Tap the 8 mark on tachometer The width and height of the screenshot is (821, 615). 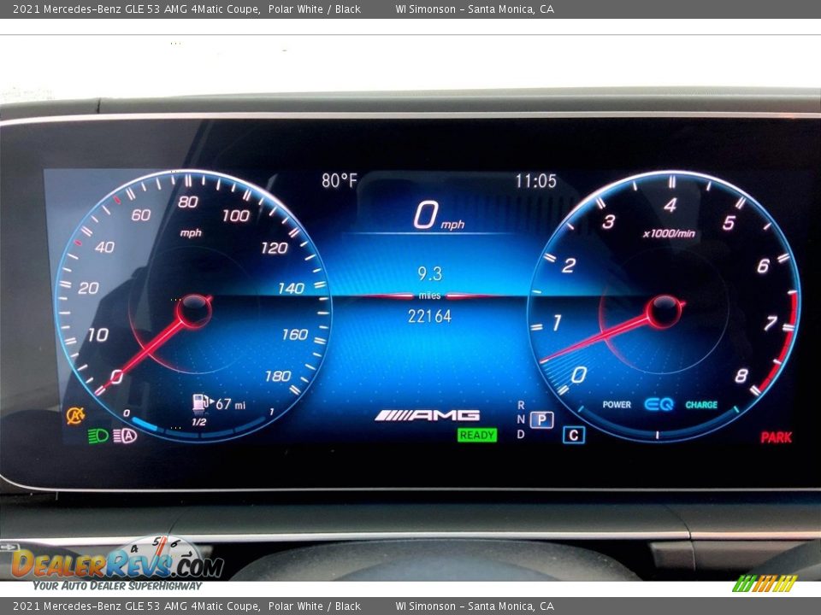741,376
